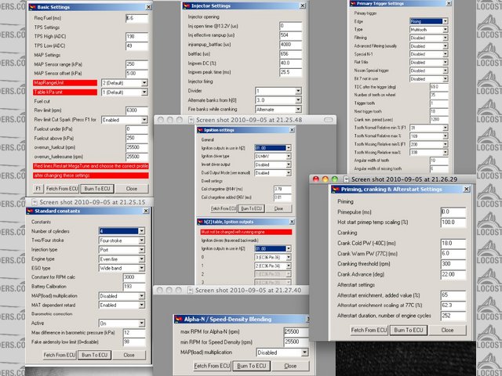502x376 pixels.
Task: Click the Priming, cranking & Afterstart window icon
Action: [x=336, y=190]
